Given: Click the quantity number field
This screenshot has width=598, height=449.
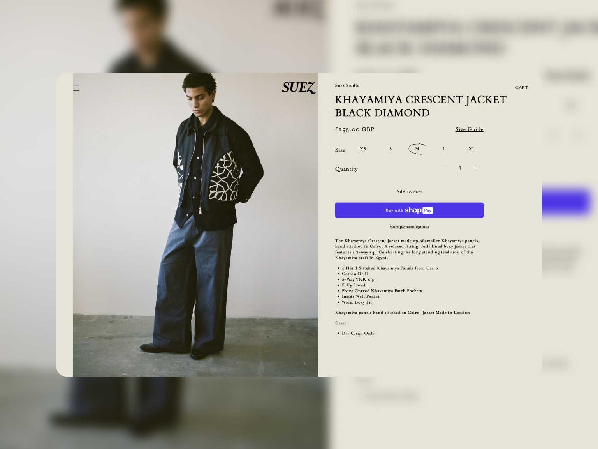Looking at the screenshot, I should 460,168.
